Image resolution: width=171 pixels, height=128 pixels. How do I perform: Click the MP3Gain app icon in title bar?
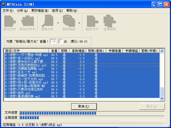click(3, 4)
